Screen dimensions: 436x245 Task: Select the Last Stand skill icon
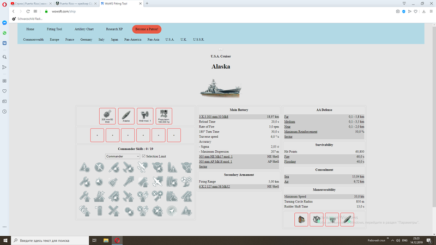tap(186, 182)
